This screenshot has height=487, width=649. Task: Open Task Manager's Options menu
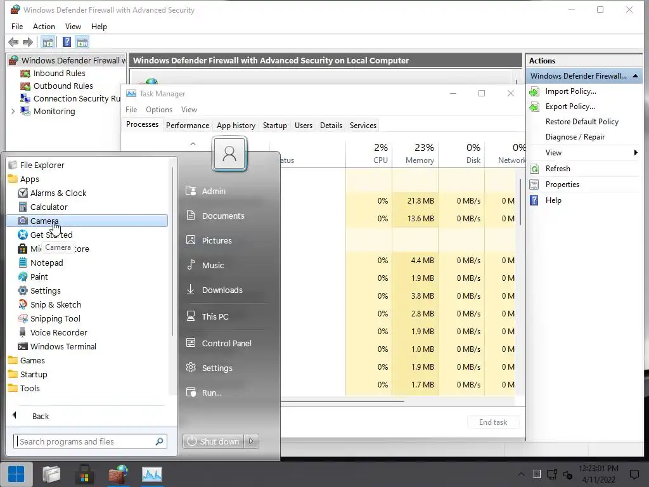159,110
